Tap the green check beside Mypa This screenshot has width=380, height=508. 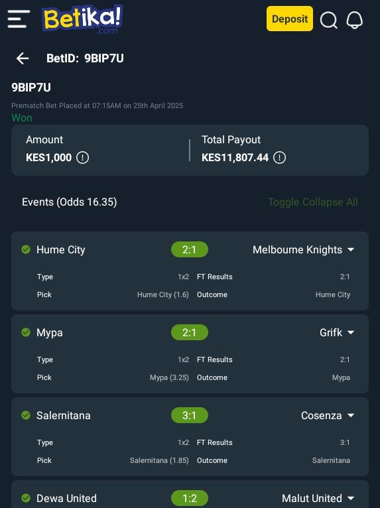pyautogui.click(x=26, y=332)
